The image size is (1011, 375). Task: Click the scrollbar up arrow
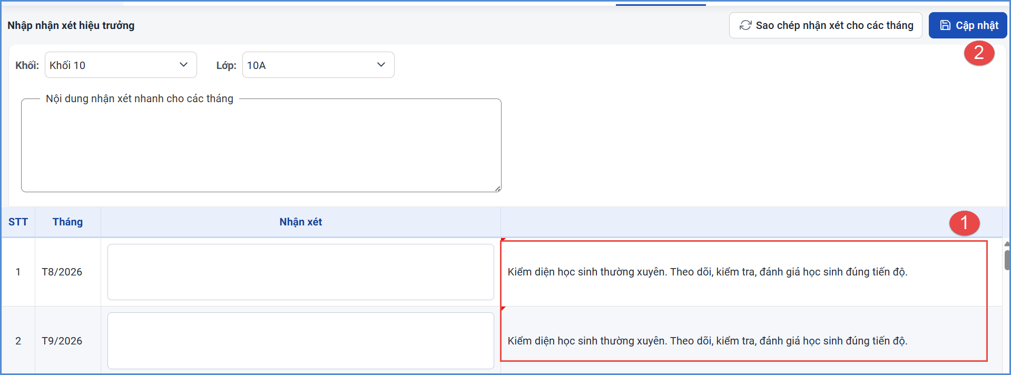coord(1007,244)
